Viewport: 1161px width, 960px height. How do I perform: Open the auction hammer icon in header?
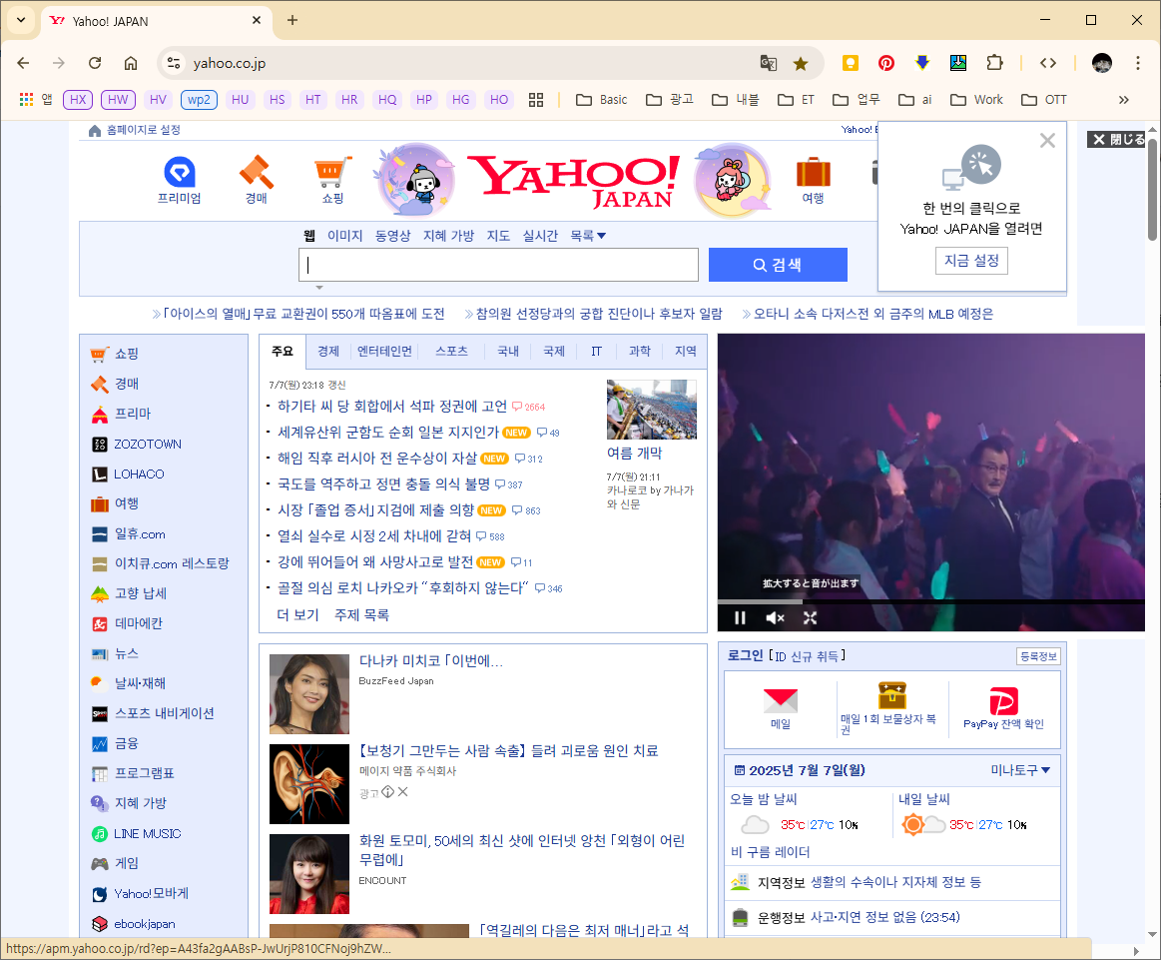(x=257, y=180)
